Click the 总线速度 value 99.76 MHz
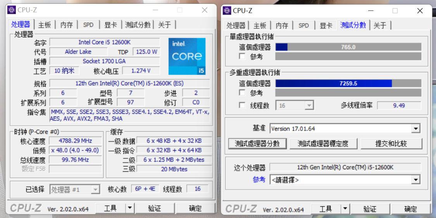 75,160
